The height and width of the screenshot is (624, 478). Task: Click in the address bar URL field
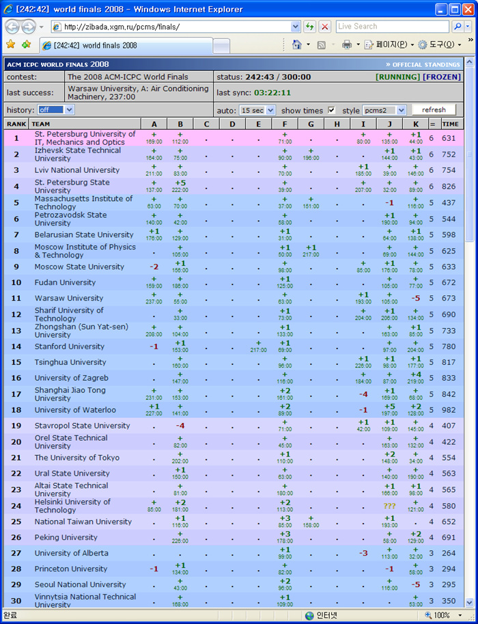[176, 27]
